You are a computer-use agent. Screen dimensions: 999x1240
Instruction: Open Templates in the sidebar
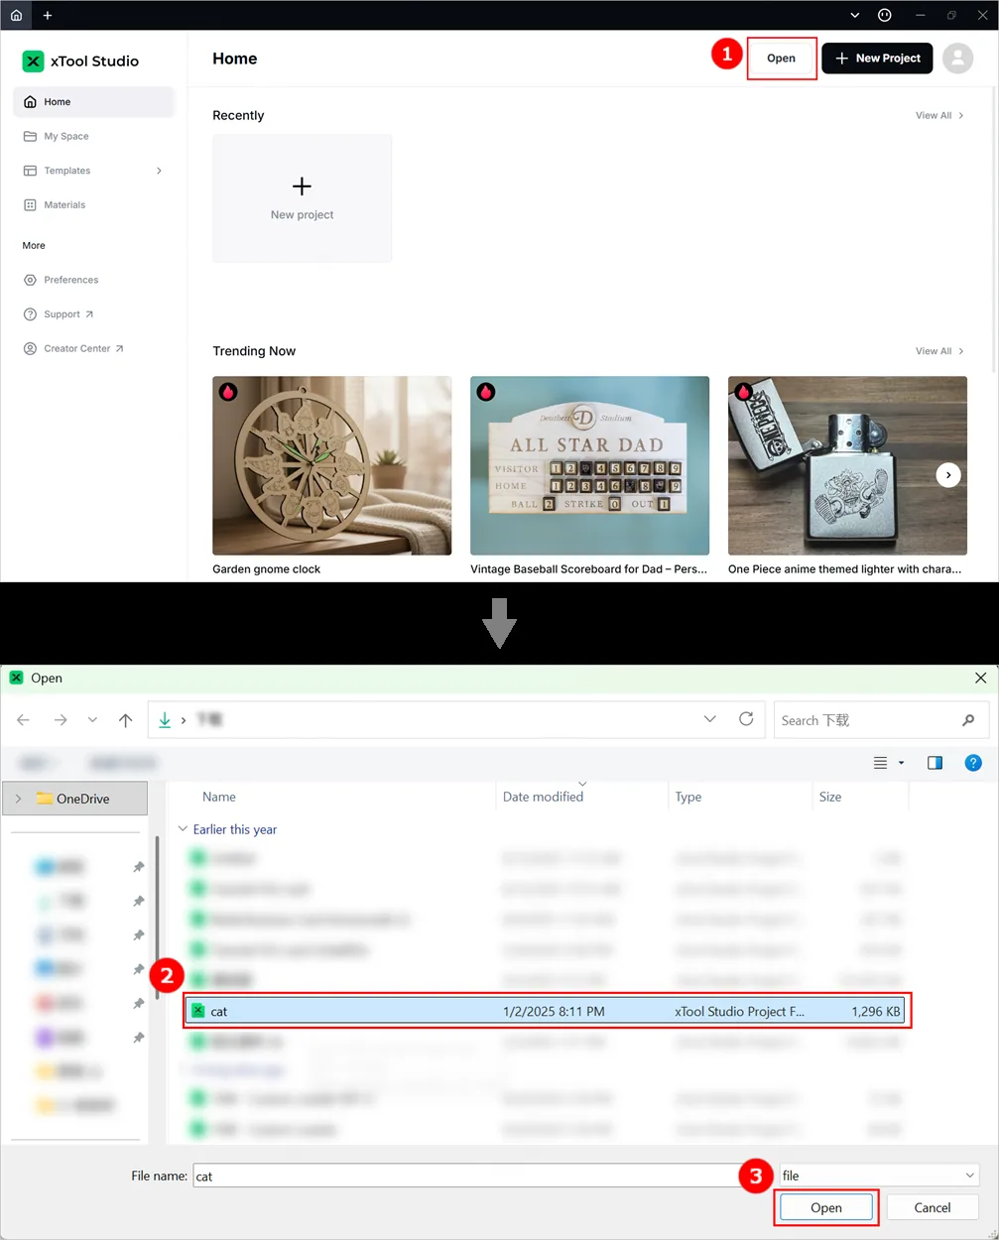pos(93,171)
